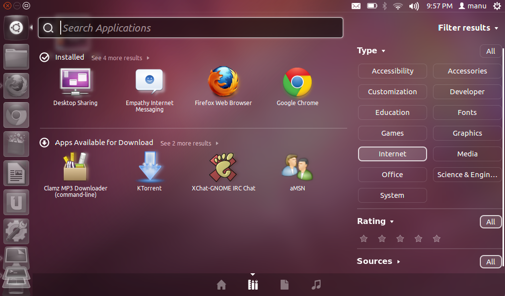Switch to the Music lens
Viewport: 505px width, 296px height.
tap(316, 285)
